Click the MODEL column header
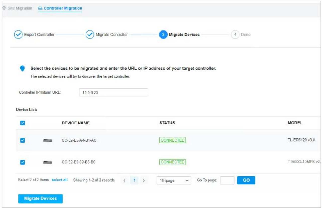Image resolution: width=322 pixels, height=208 pixels. tap(295, 123)
